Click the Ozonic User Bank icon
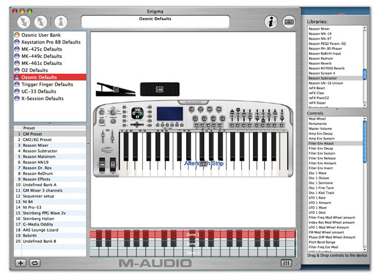Screen dimensions: 382x280 17,35
